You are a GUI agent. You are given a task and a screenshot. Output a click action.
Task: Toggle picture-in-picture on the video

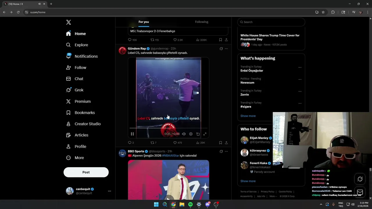click(x=198, y=134)
